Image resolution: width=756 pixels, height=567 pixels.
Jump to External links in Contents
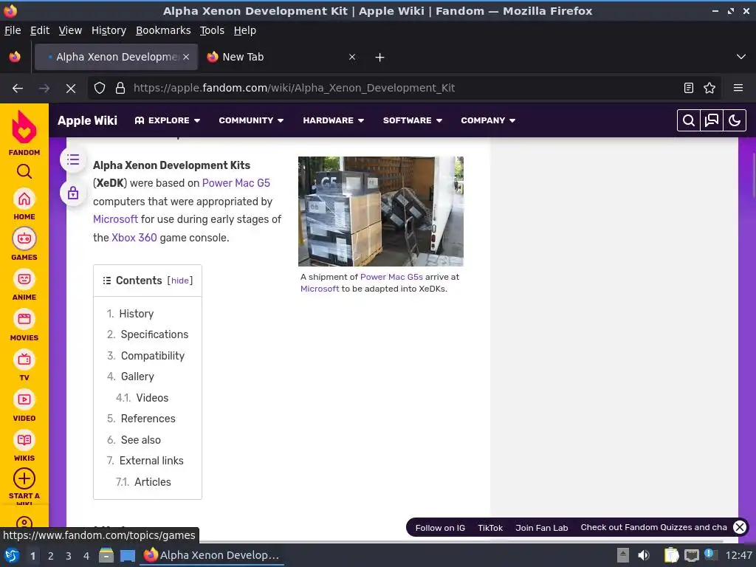point(151,461)
